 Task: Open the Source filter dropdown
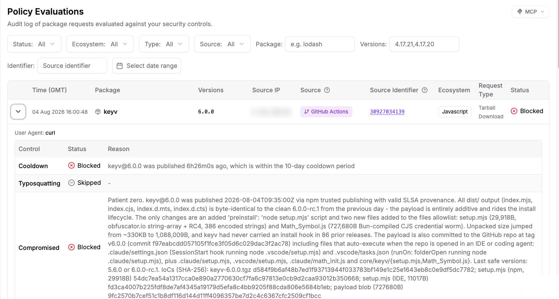222,44
